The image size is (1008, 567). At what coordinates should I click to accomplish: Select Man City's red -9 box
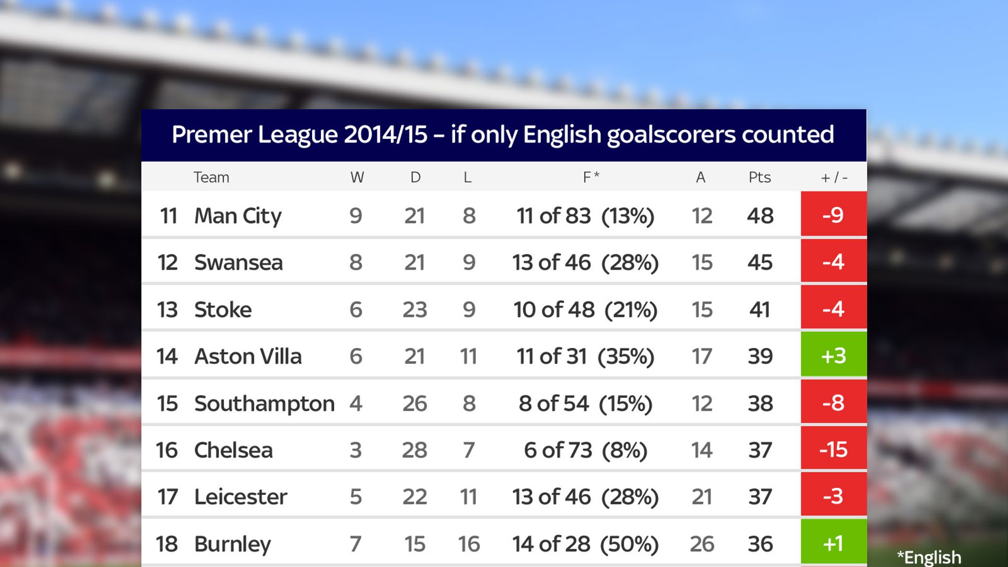[x=833, y=215]
